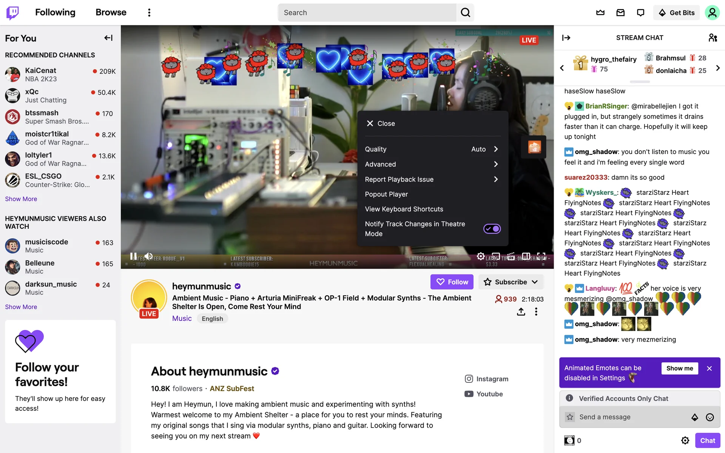Enter fullscreen on the video player

pyautogui.click(x=541, y=256)
